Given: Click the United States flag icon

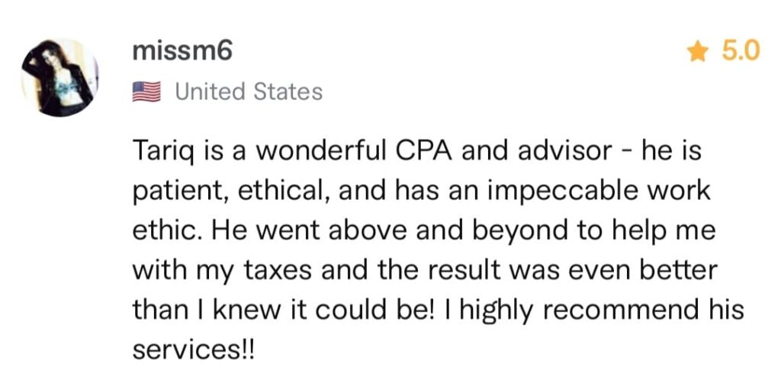Looking at the screenshot, I should [146, 92].
